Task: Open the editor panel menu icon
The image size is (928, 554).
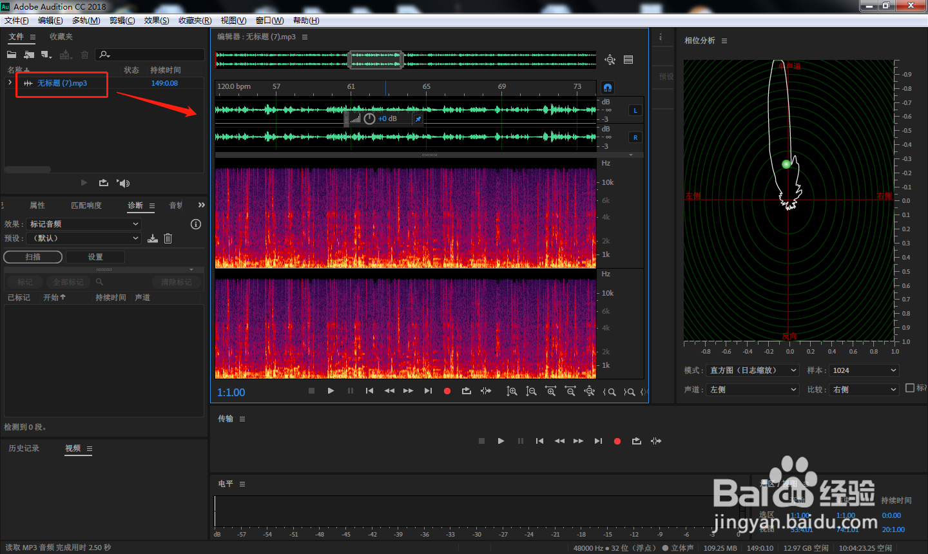Action: pyautogui.click(x=305, y=37)
